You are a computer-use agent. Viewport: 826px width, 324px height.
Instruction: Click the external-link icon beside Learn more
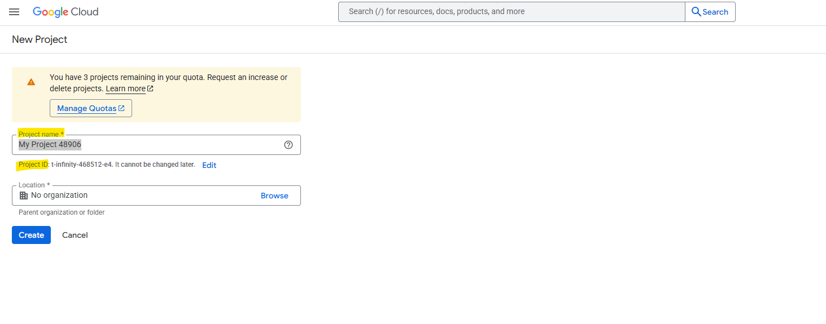150,88
